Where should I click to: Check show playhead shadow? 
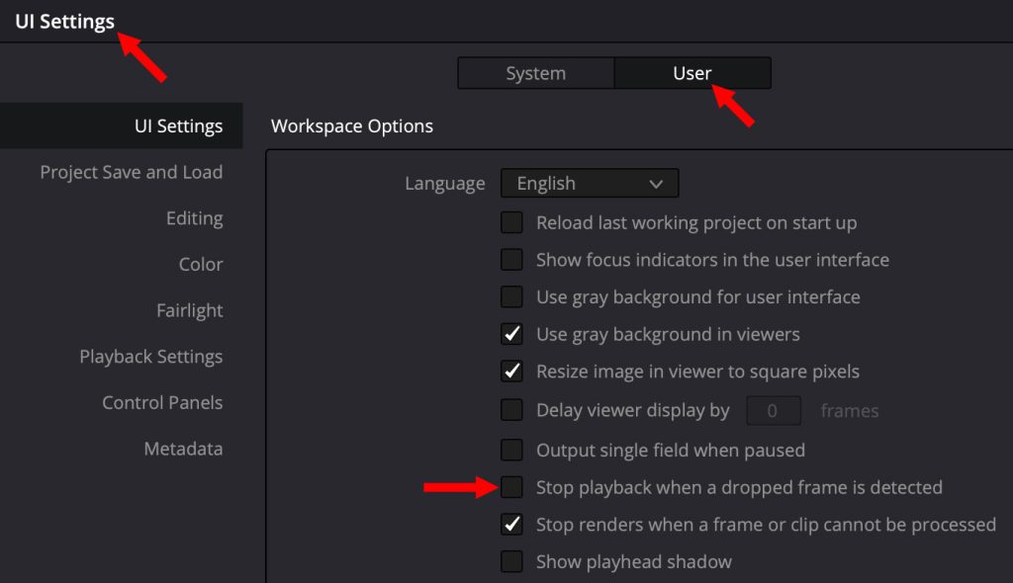pos(511,561)
